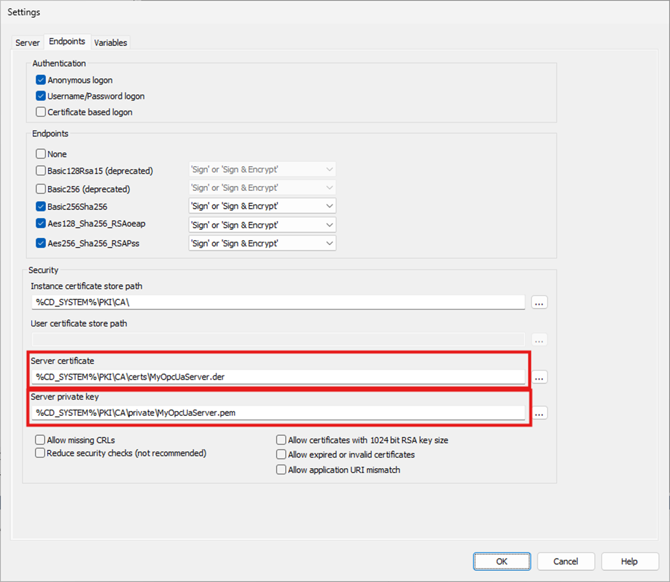Click OK to confirm settings

[502, 561]
